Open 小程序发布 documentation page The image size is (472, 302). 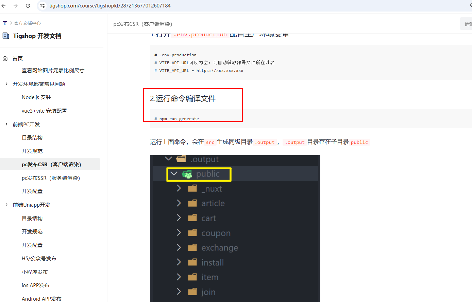coord(35,272)
